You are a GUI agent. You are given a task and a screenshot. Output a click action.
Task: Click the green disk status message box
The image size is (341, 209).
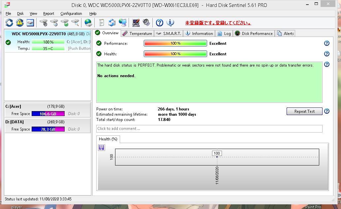click(x=209, y=82)
